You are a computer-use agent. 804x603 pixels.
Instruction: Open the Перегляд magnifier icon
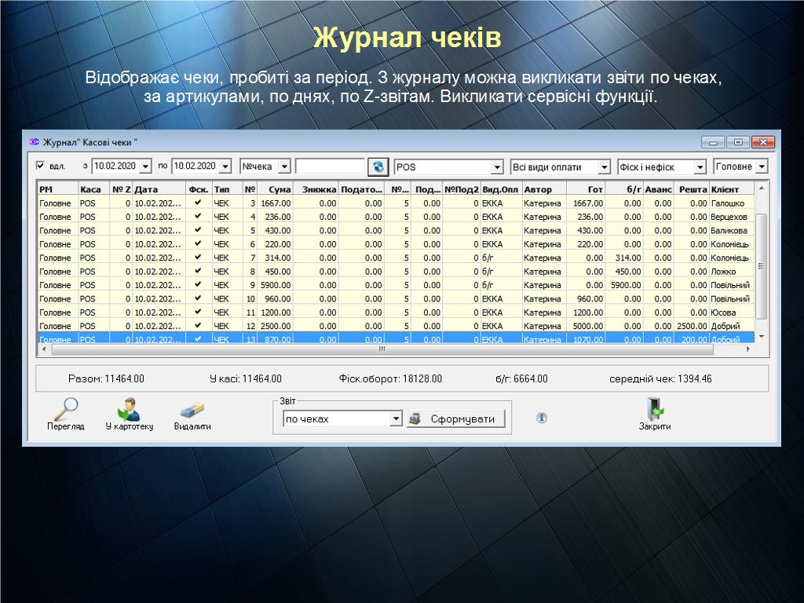65,410
